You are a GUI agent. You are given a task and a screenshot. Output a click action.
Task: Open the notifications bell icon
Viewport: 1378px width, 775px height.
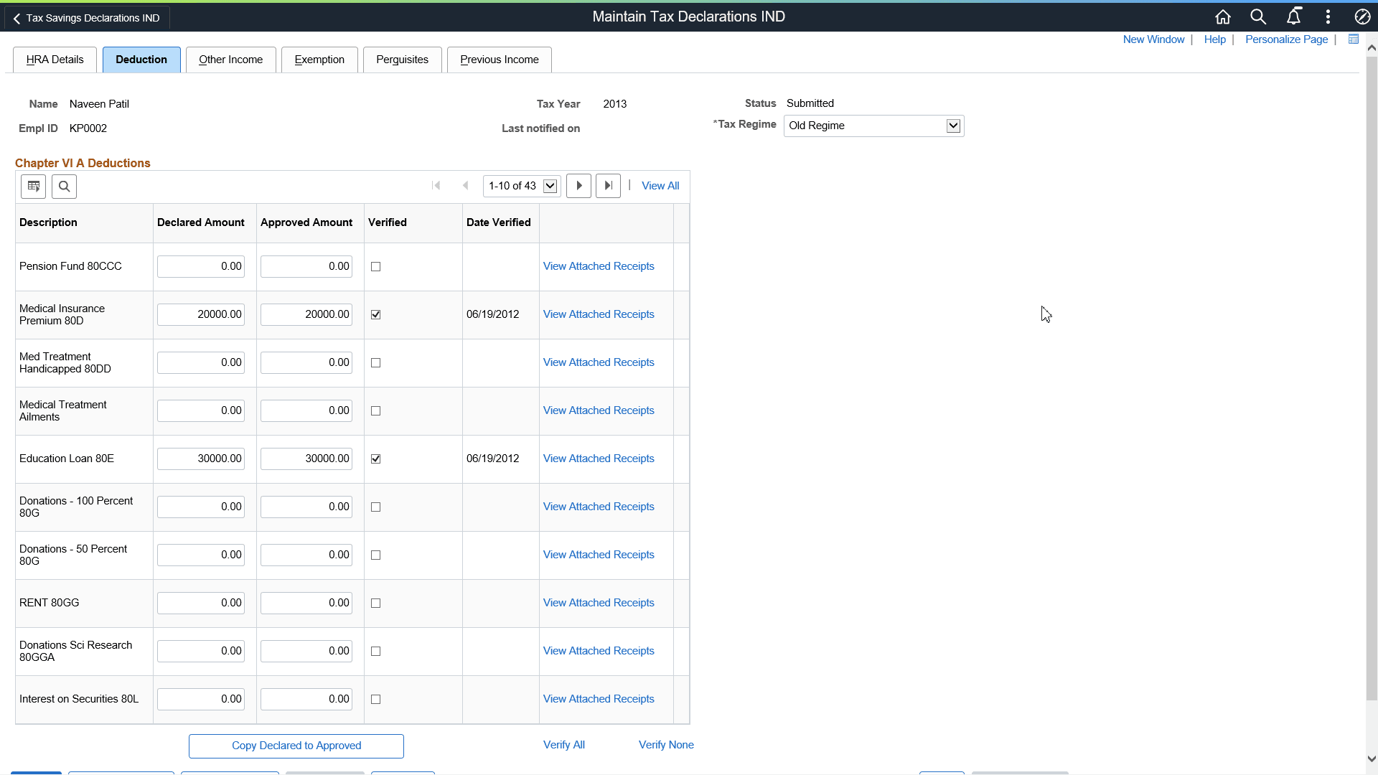1293,17
